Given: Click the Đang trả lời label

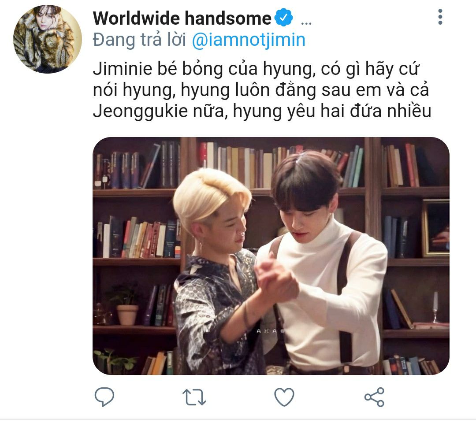Looking at the screenshot, I should click(139, 40).
